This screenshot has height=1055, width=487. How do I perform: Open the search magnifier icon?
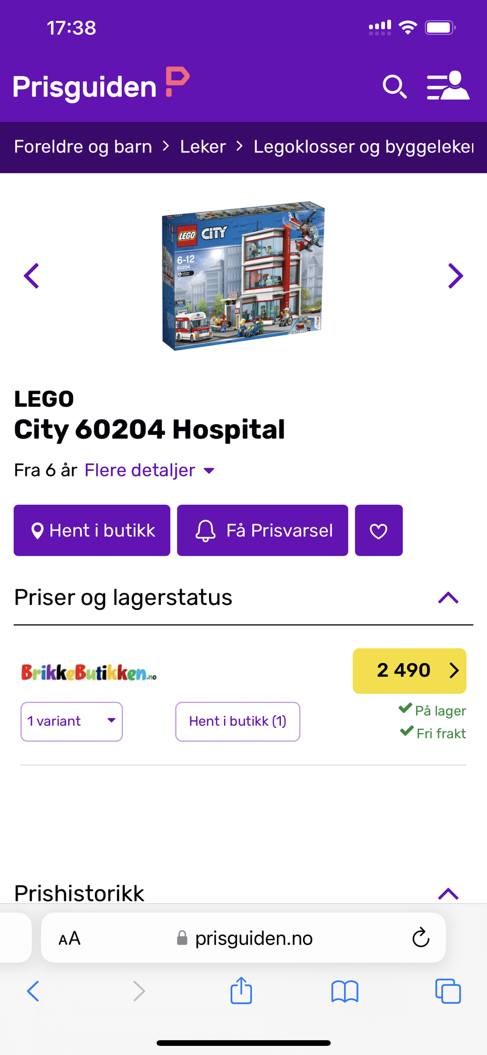pos(395,86)
